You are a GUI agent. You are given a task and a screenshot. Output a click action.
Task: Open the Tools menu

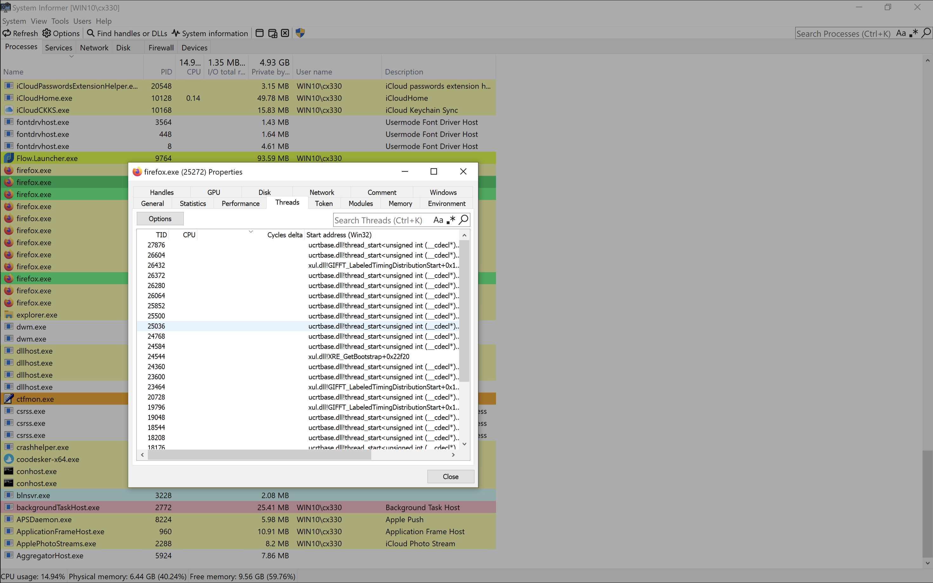(60, 21)
